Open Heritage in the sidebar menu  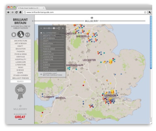click(21, 57)
